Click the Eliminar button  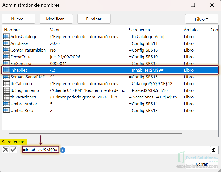pos(94,19)
